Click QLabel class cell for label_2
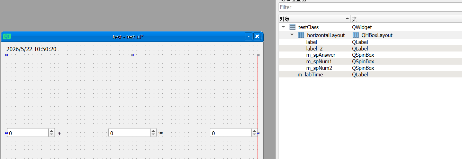Screen dimensions: 462x159 coord(360,48)
